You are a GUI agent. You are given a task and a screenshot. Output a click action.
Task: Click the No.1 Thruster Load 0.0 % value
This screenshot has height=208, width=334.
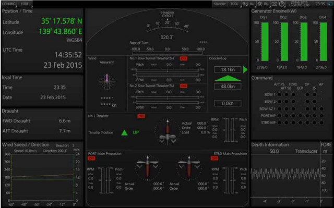point(205,132)
